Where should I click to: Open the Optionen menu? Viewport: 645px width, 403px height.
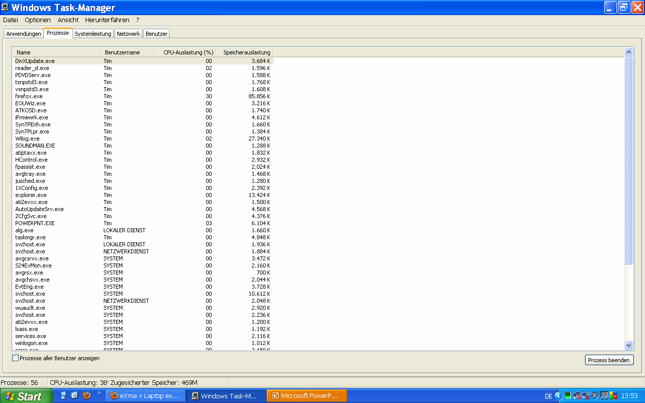coord(38,20)
